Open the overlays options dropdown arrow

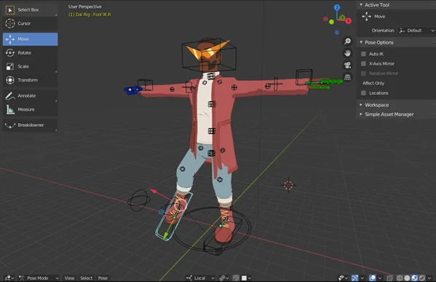click(x=379, y=278)
